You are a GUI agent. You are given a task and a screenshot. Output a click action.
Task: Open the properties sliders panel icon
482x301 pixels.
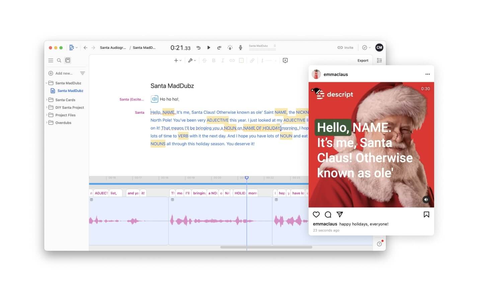379,61
